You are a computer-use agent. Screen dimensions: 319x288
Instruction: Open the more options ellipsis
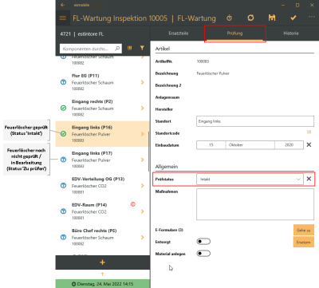pos(312,17)
